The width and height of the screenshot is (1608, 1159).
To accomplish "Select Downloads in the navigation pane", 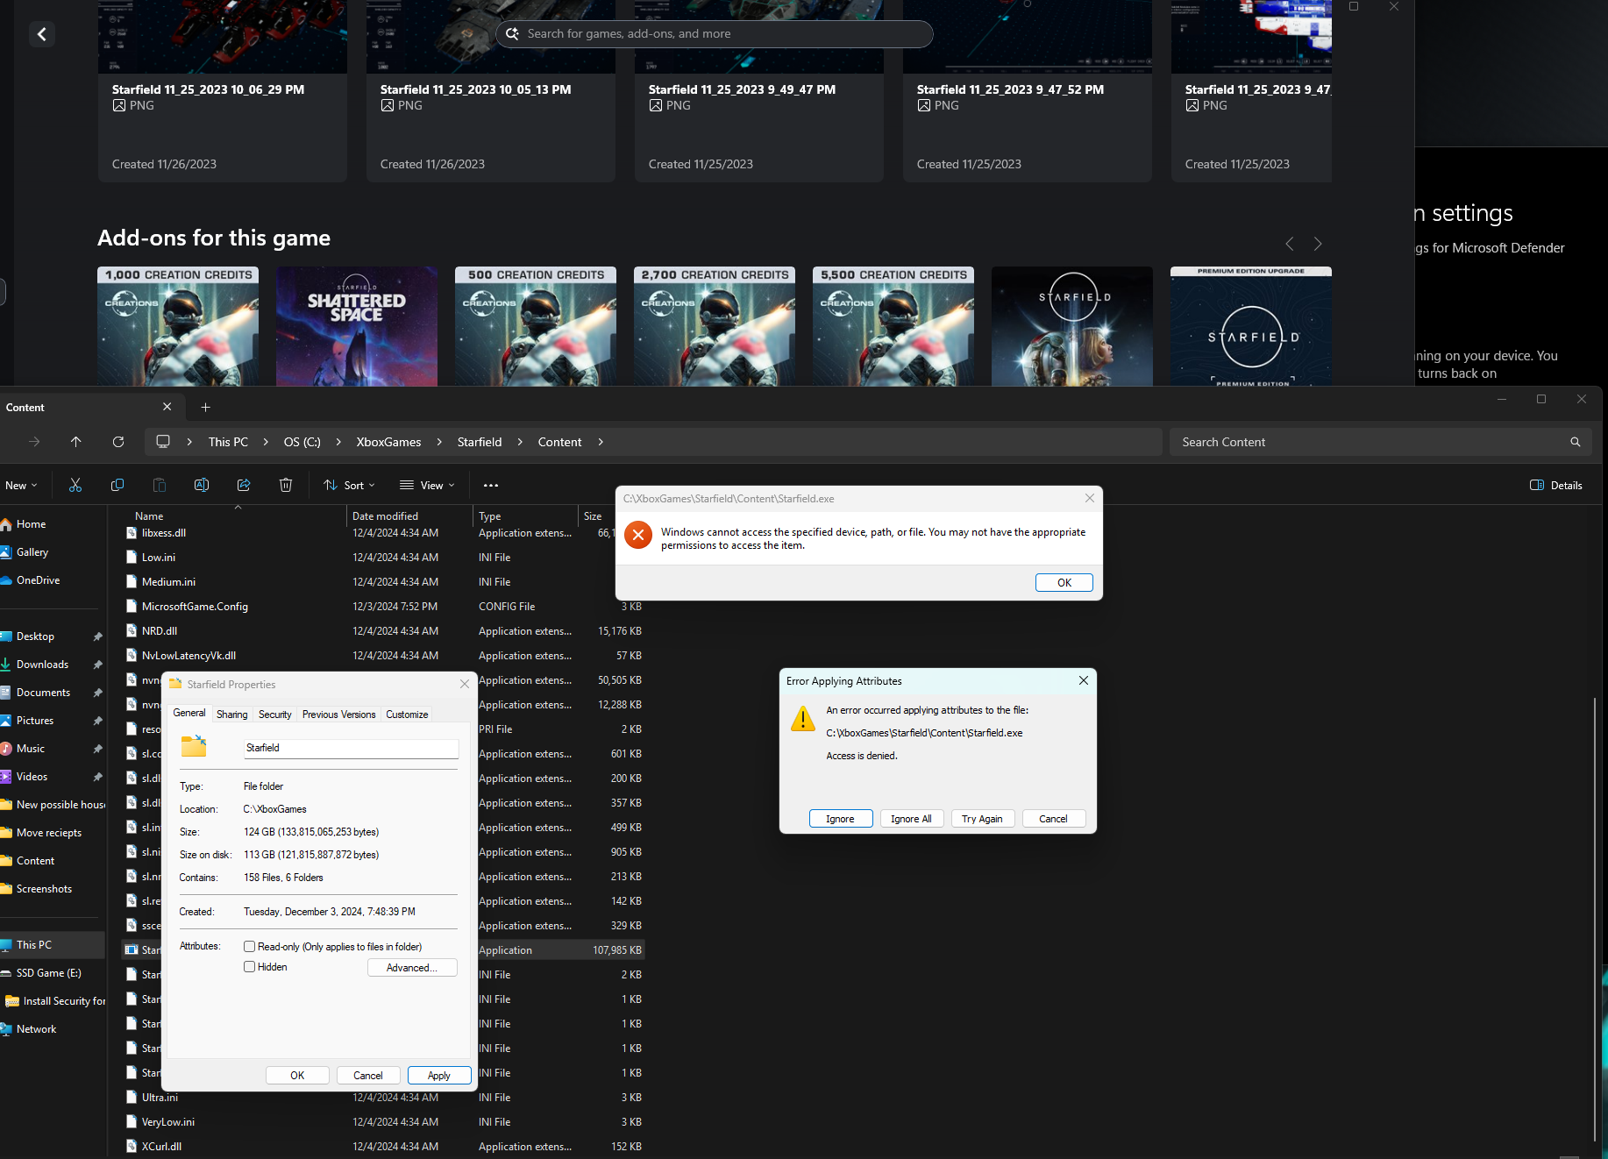I will [x=42, y=665].
